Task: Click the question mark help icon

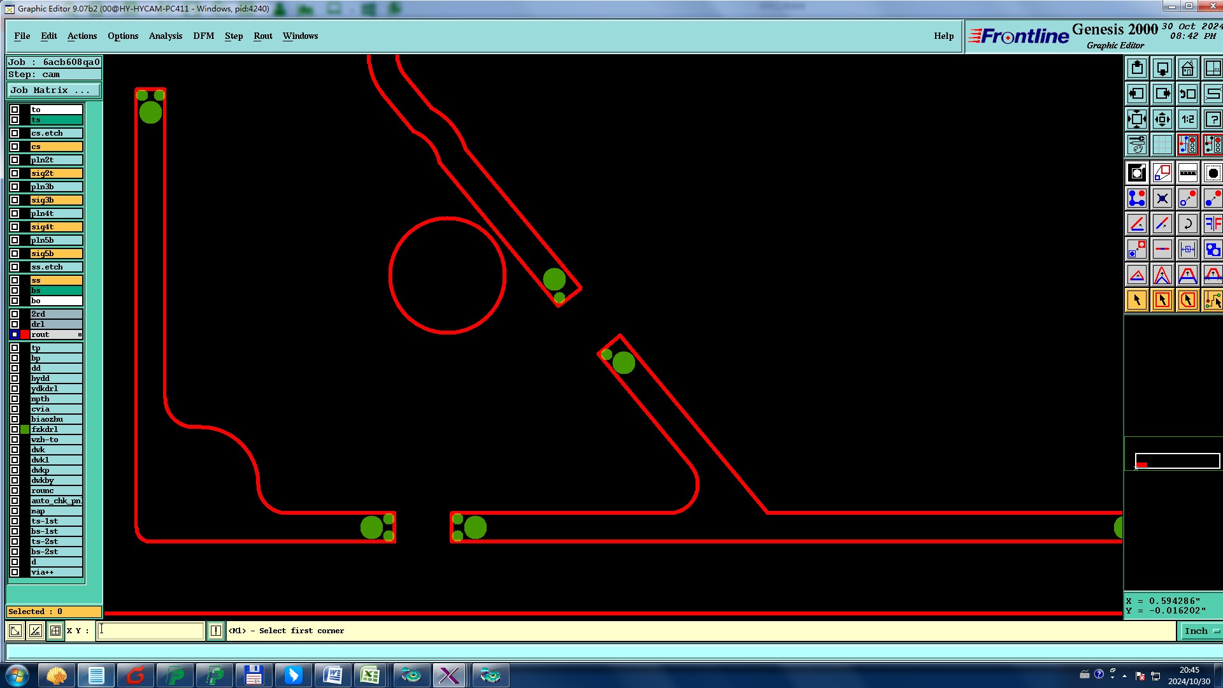Action: pos(1213,119)
